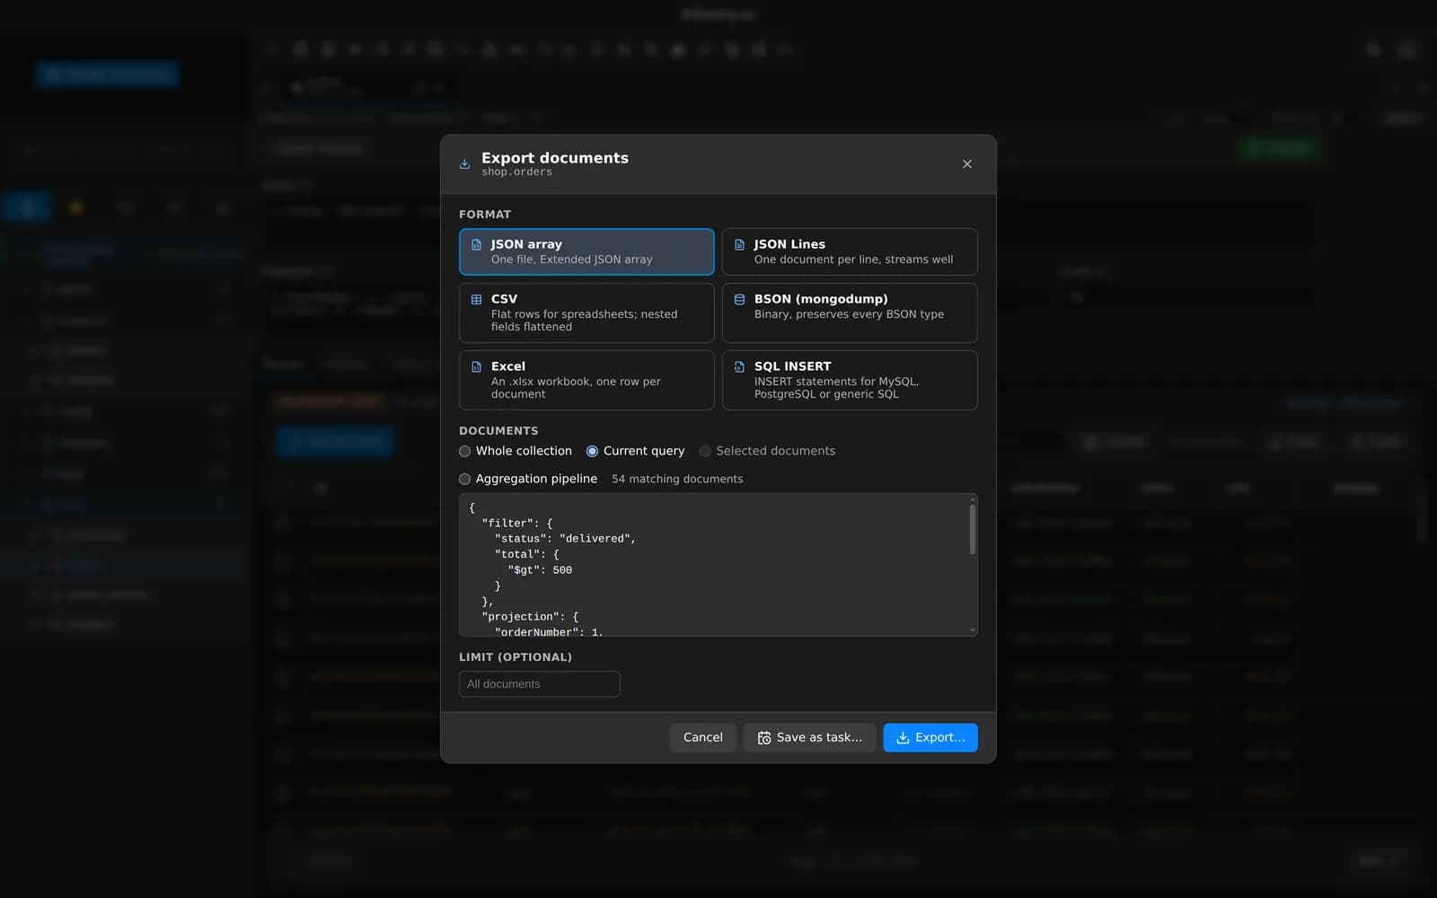Click the query editor's vertical scrollbar
This screenshot has width=1437, height=898.
click(x=973, y=530)
